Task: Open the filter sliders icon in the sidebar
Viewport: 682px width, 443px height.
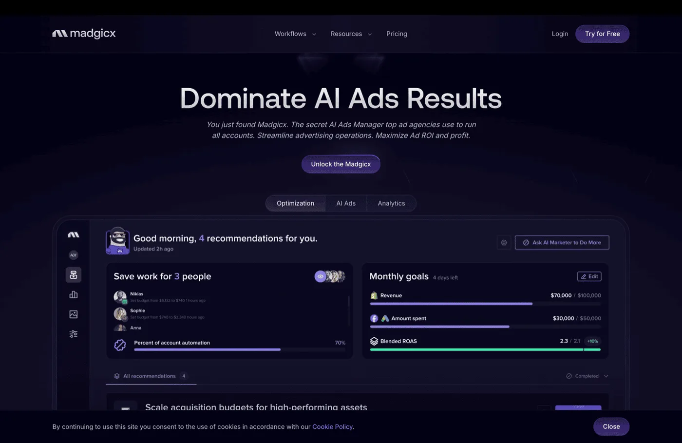Action: tap(73, 333)
